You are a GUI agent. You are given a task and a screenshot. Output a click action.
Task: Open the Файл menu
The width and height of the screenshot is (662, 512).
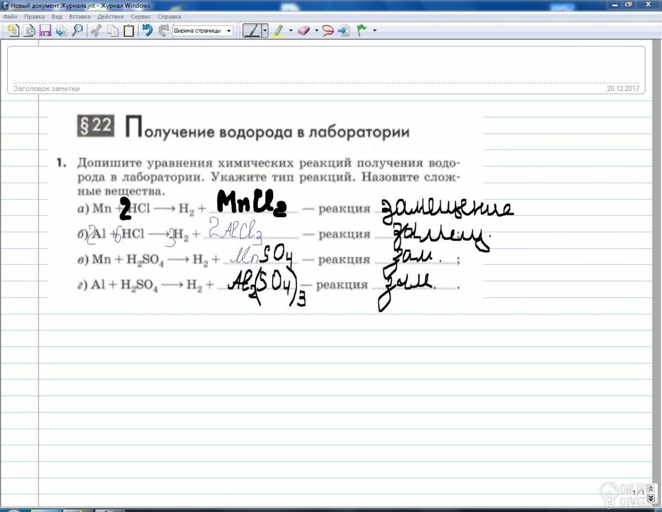pos(10,17)
